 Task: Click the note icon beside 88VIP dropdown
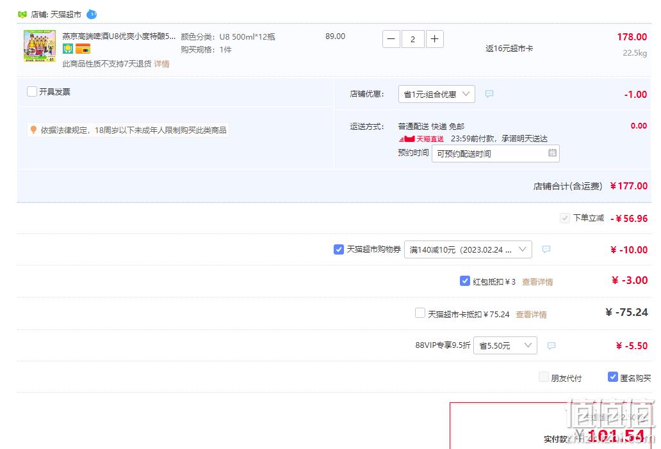(x=551, y=345)
